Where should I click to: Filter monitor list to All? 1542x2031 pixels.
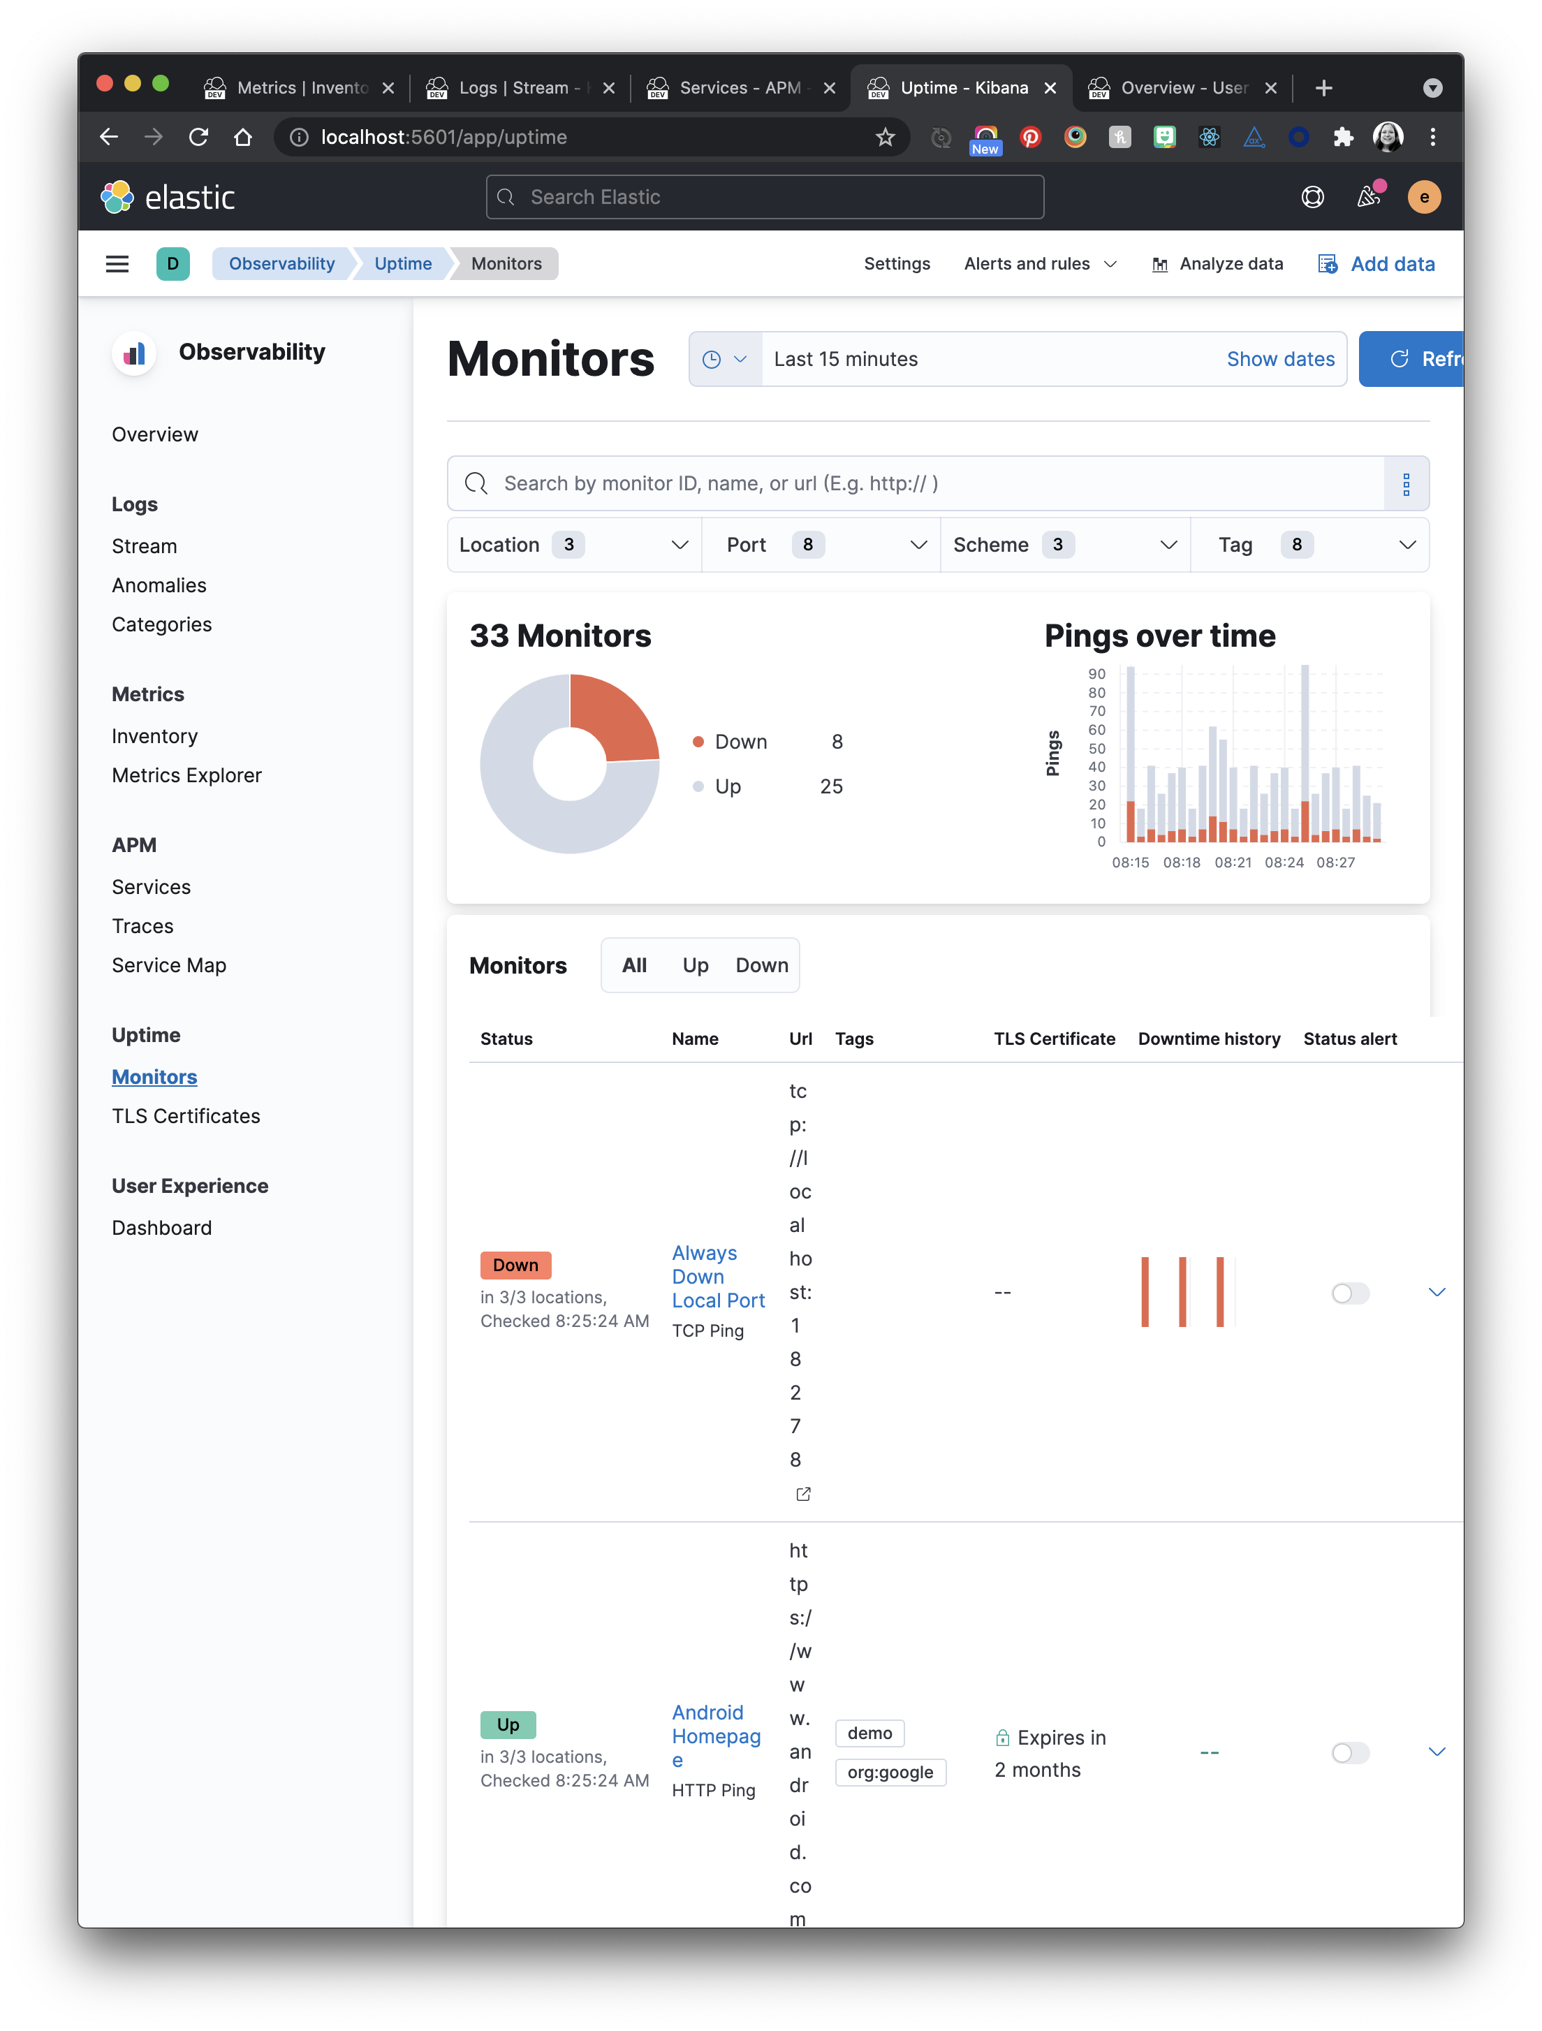coord(634,965)
